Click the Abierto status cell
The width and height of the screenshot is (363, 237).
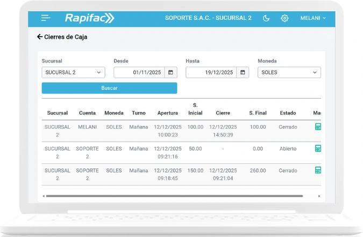pyautogui.click(x=288, y=149)
